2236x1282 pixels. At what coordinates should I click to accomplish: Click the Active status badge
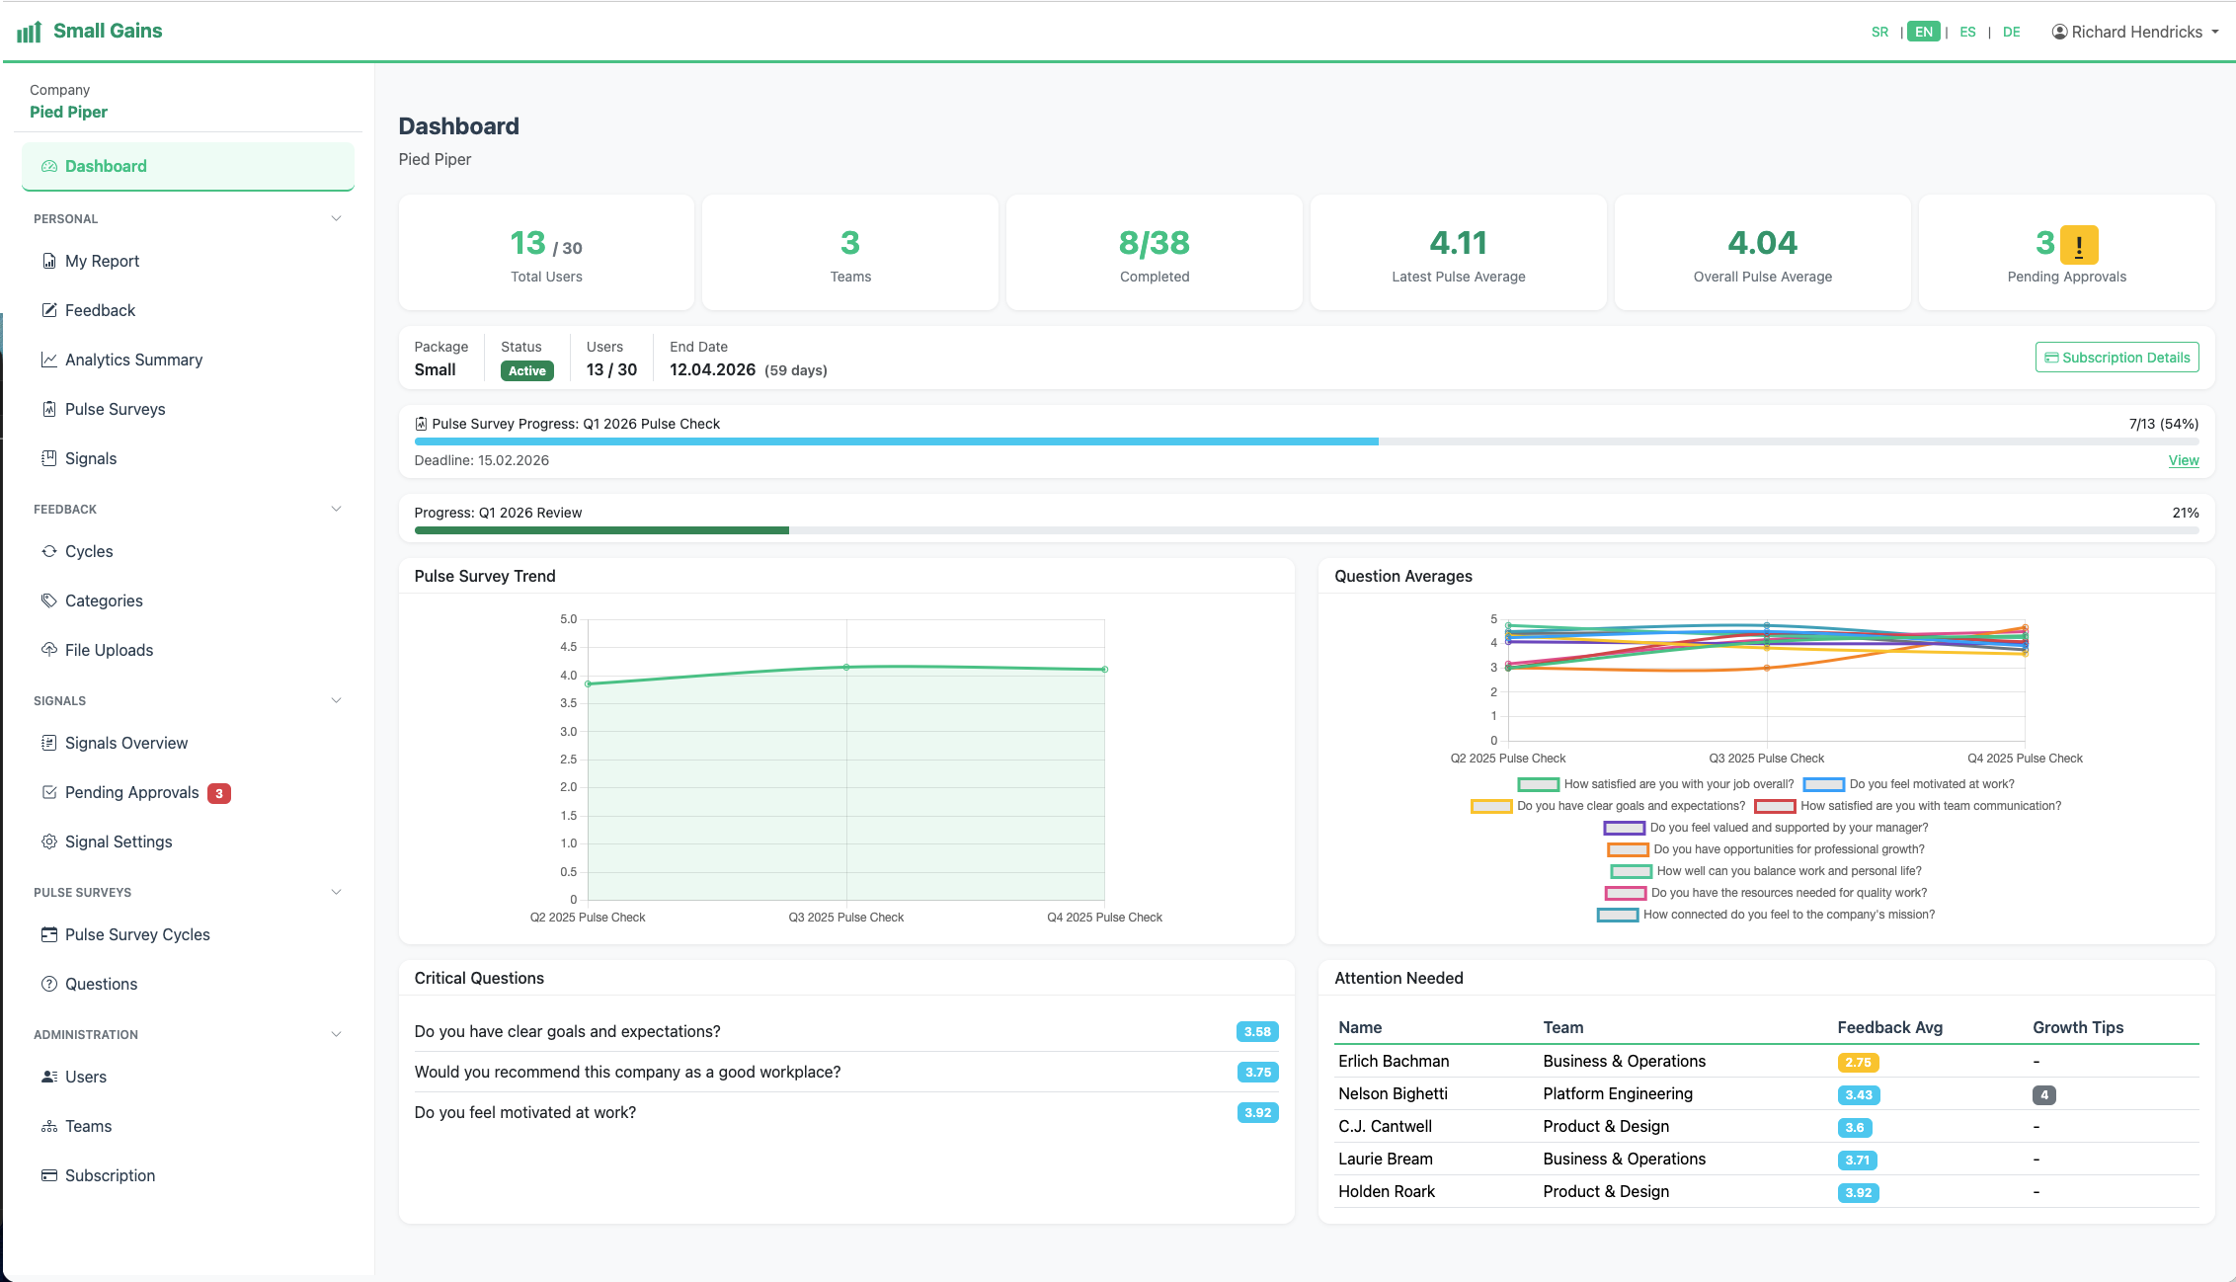pos(527,370)
